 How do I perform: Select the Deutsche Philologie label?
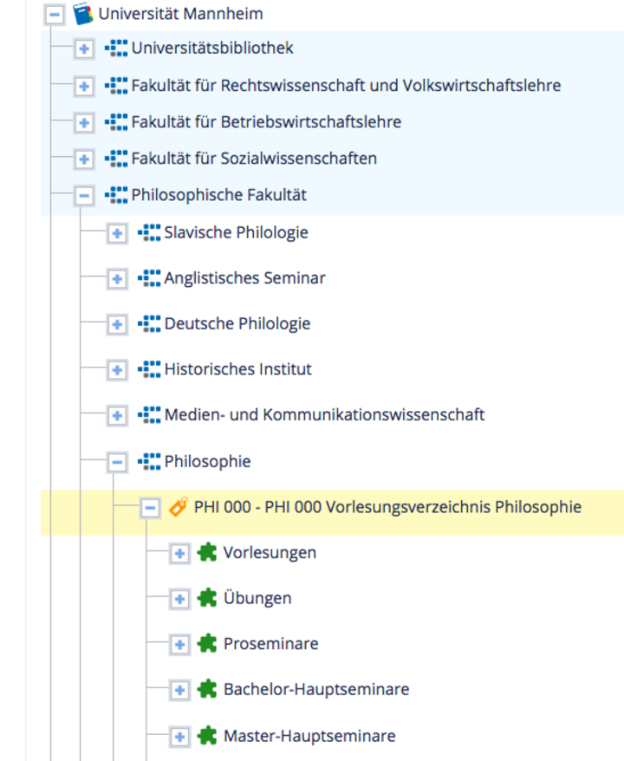(x=237, y=323)
